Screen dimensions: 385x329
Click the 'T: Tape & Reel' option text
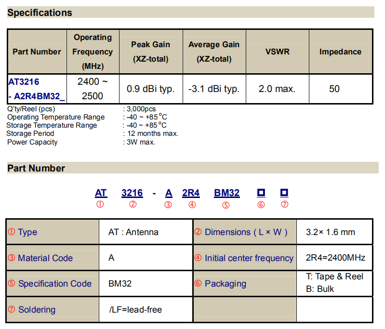[335, 276]
